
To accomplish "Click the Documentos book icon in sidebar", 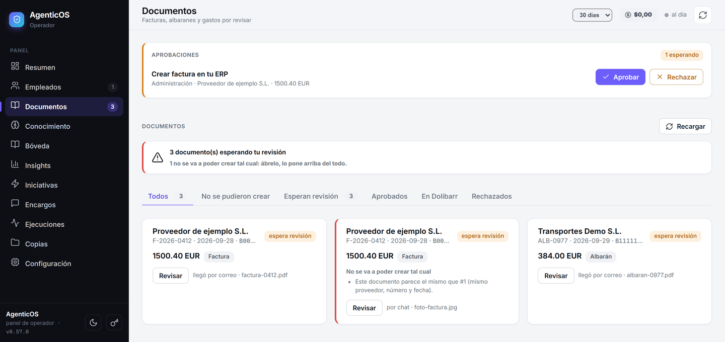I will [x=15, y=106].
